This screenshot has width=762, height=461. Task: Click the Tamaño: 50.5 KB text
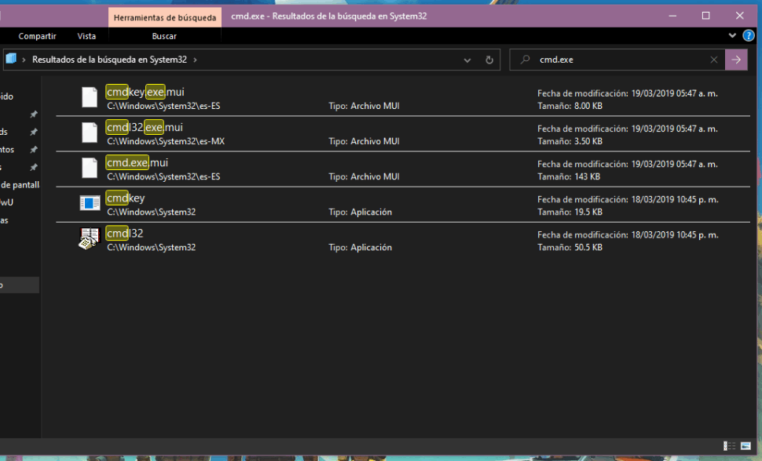[570, 248]
